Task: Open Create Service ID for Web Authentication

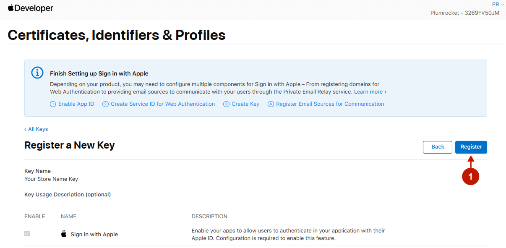Action: tap(159, 104)
